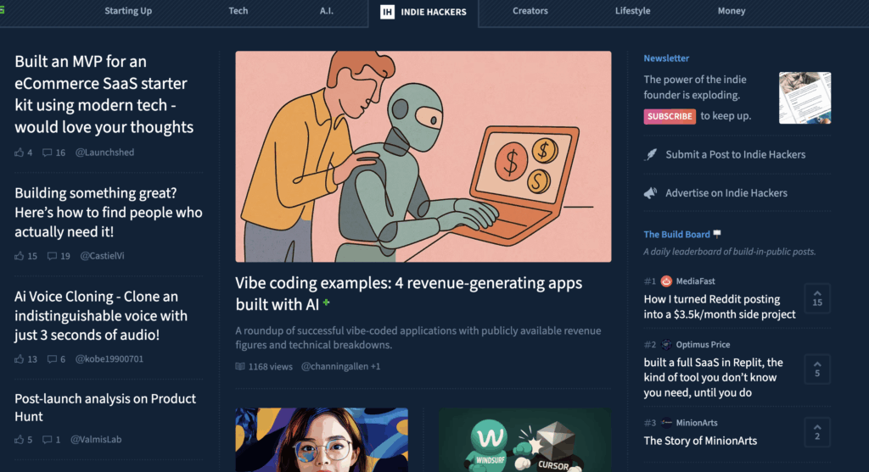This screenshot has width=869, height=472.
Task: Open the article thumbnail with woman in glasses
Action: tap(322, 440)
